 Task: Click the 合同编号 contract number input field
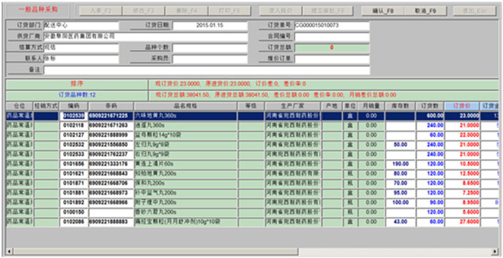[332, 36]
